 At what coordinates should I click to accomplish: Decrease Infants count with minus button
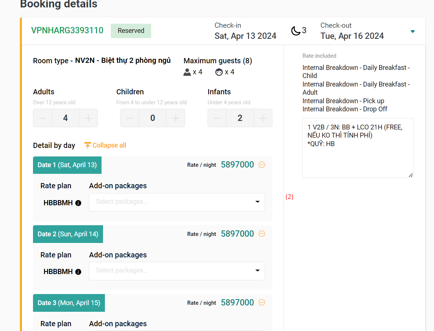[x=217, y=118]
